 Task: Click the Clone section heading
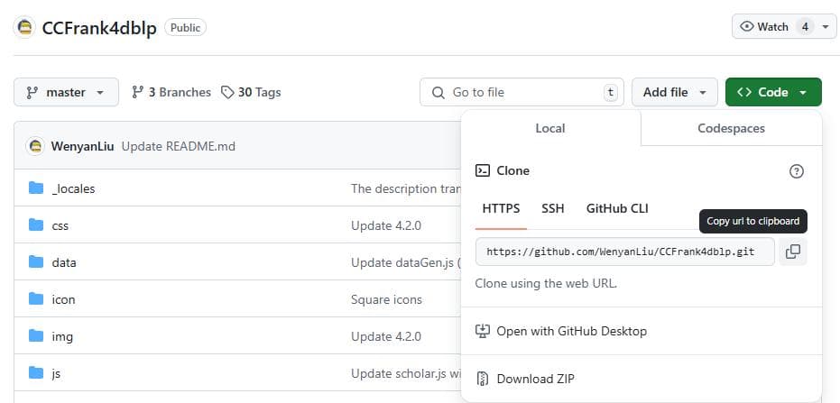pyautogui.click(x=512, y=170)
